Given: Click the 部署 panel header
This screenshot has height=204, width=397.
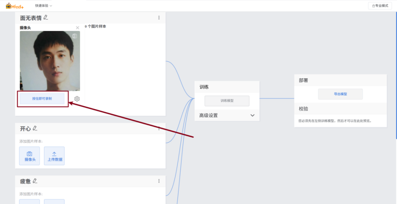Looking at the screenshot, I should point(340,80).
